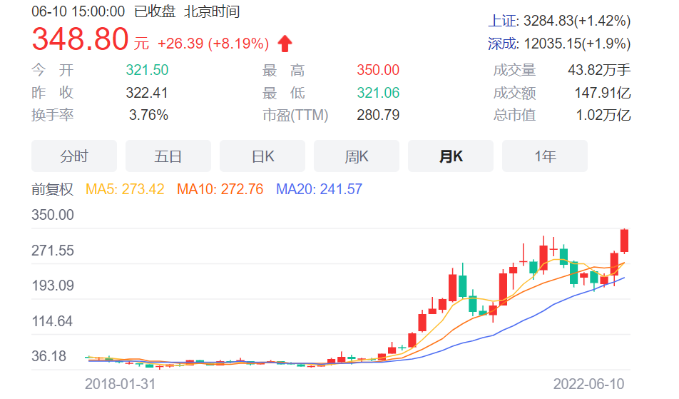The width and height of the screenshot is (679, 399).
Task: Click the latest red candlestick on the chart
Action: [624, 241]
